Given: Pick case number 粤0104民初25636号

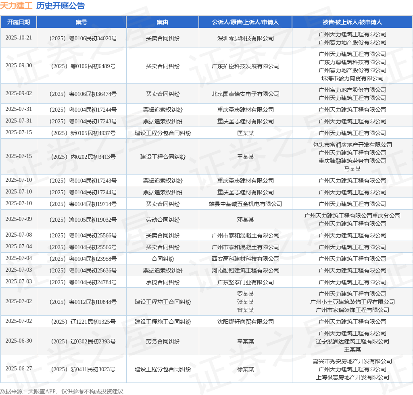Looking at the screenshot, I should [83, 270].
